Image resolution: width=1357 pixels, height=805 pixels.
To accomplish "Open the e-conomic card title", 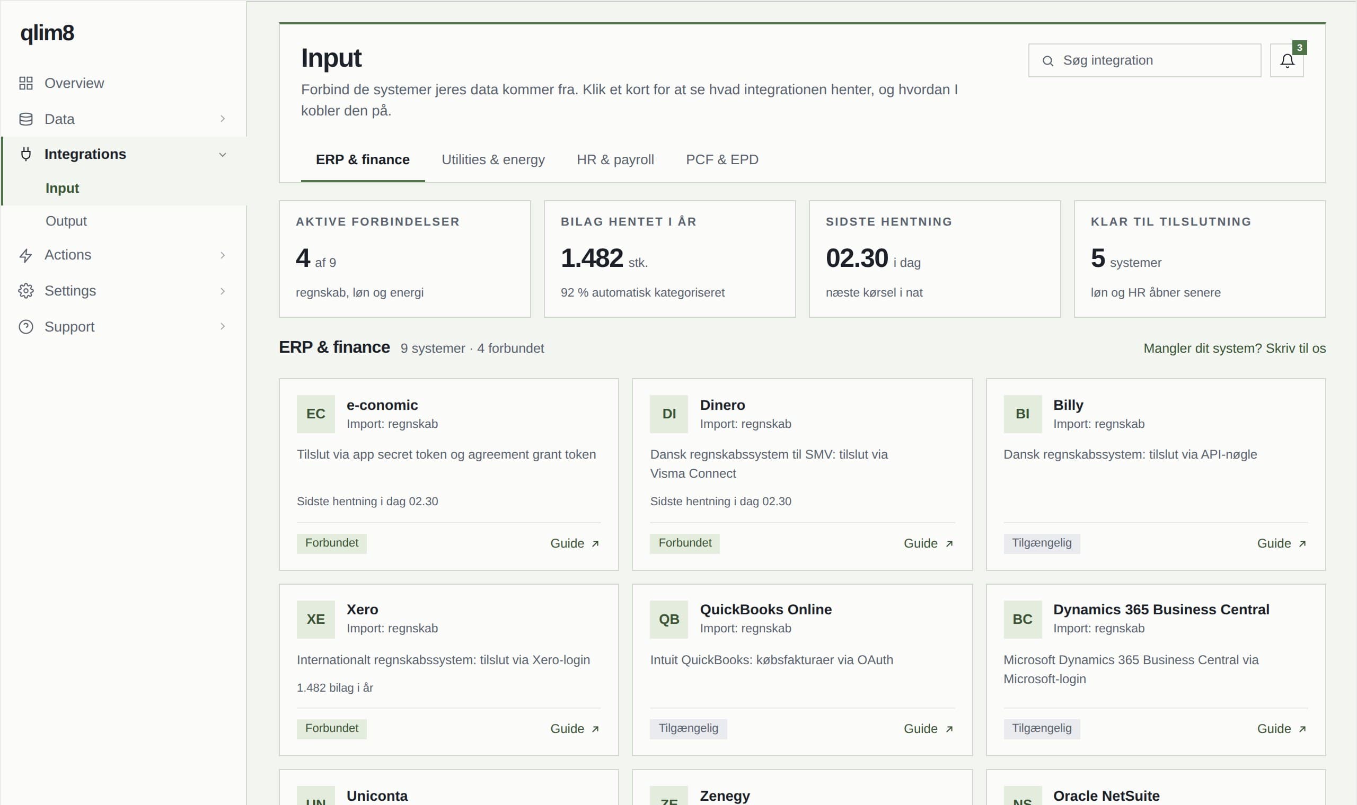I will pos(382,405).
